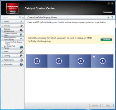Image resolution: width=116 pixels, height=110 pixels.
Task: Click the green pin page icon in header
Action: point(108,17)
